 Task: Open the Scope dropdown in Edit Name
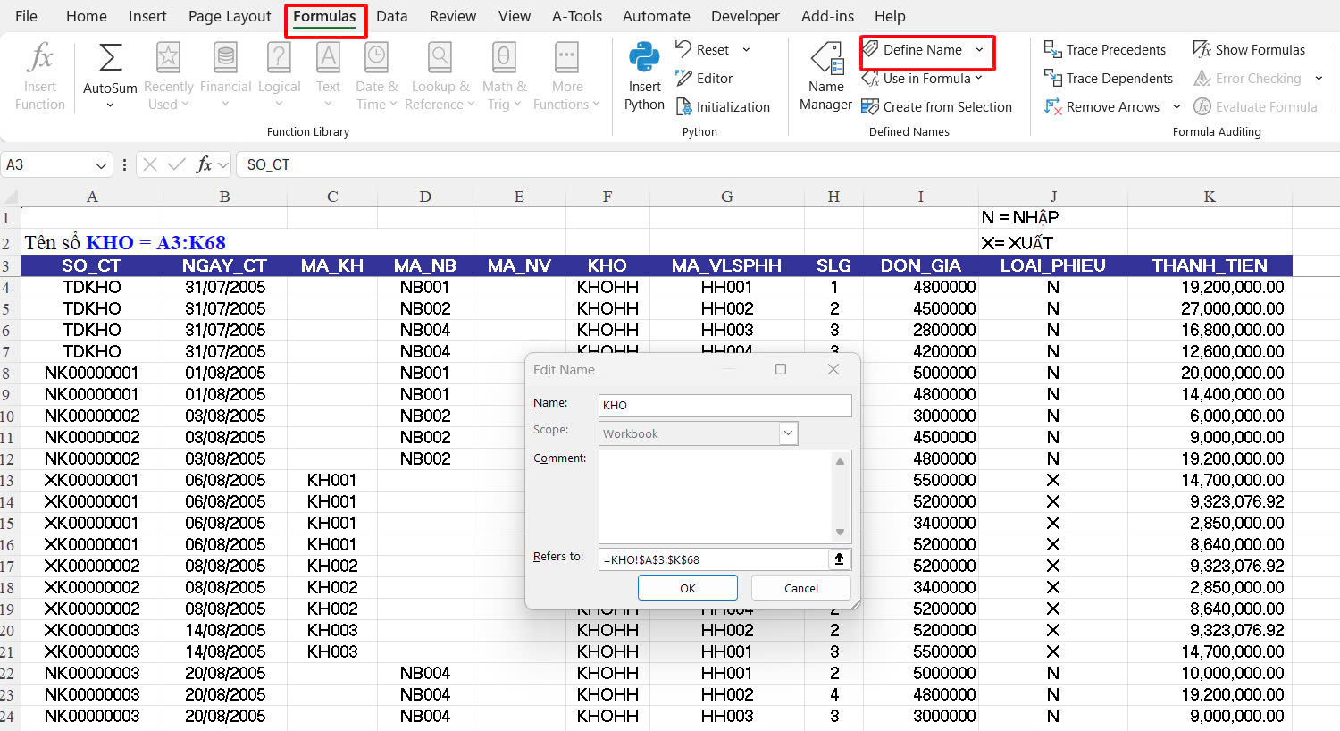pyautogui.click(x=788, y=433)
